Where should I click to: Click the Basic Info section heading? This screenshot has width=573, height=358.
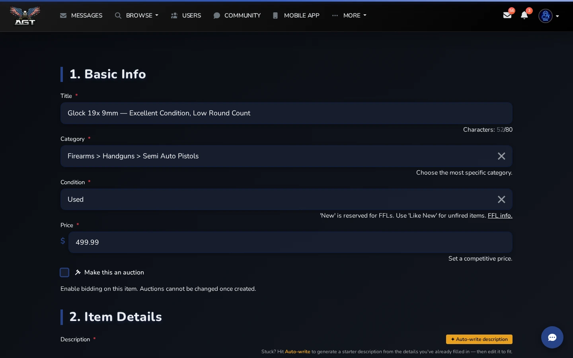(107, 74)
